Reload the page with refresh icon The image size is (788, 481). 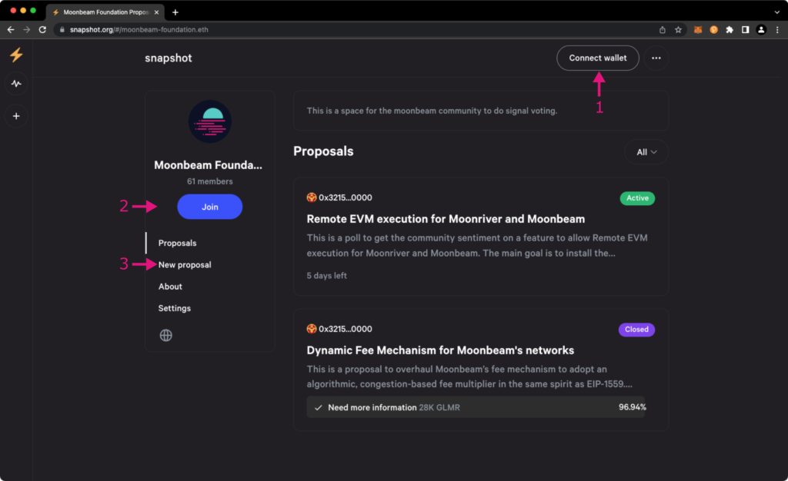tap(43, 30)
